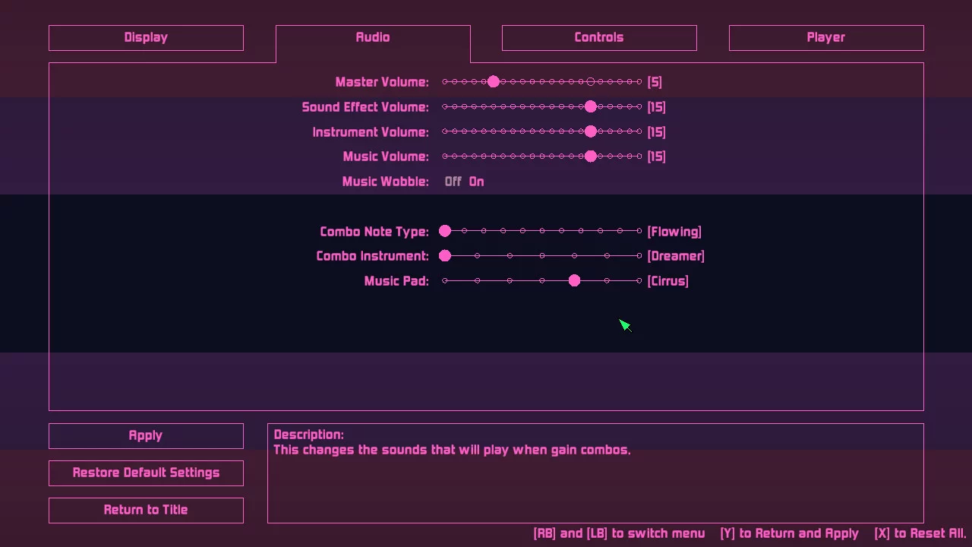The height and width of the screenshot is (547, 972).
Task: Click the Instrument Volume label
Action: [x=371, y=132]
